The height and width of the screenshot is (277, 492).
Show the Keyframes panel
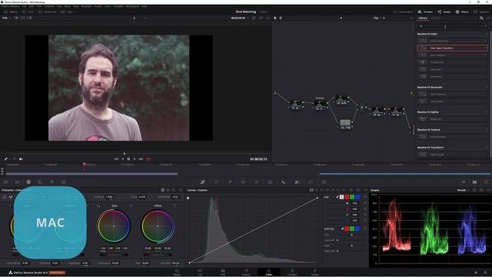point(464,182)
